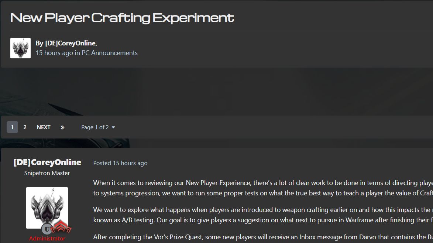Click the double-chevron last page icon
Image resolution: width=433 pixels, height=243 pixels.
[62, 127]
